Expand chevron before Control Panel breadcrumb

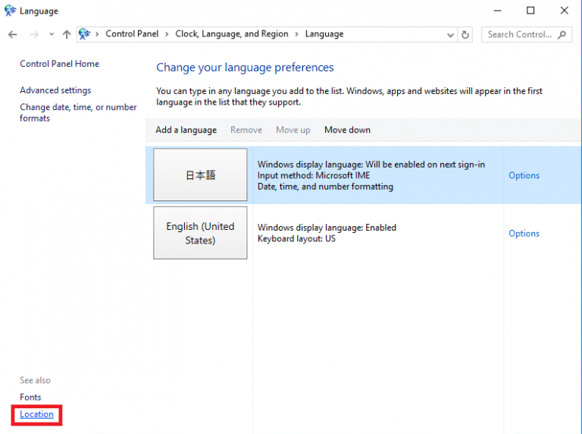tap(97, 34)
